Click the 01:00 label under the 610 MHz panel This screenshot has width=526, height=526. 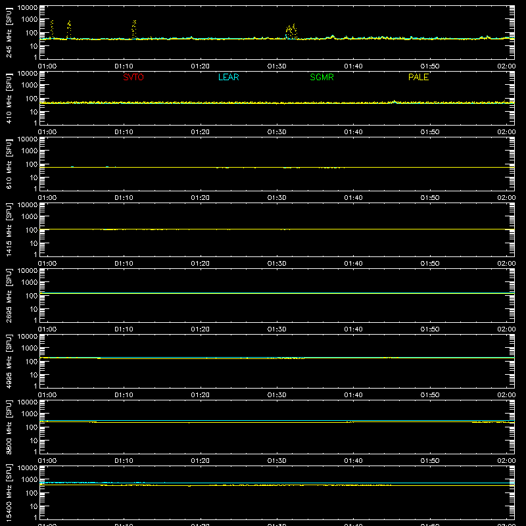coord(47,198)
